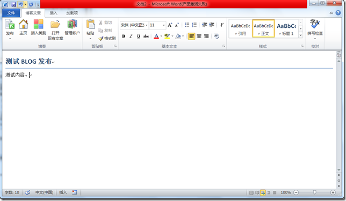Click the text direction icon
346x201 pixels.
[222, 25]
